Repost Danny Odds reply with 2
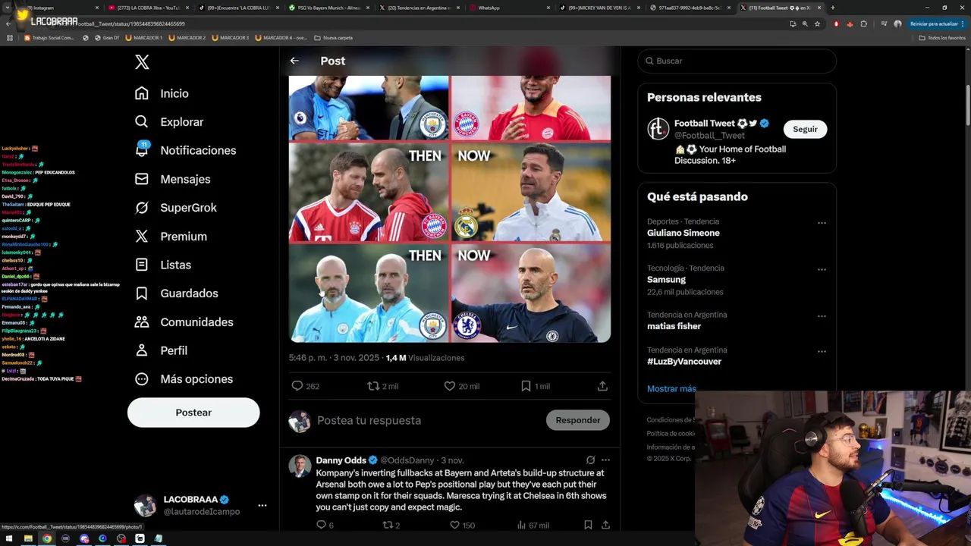This screenshot has width=971, height=546. (387, 525)
